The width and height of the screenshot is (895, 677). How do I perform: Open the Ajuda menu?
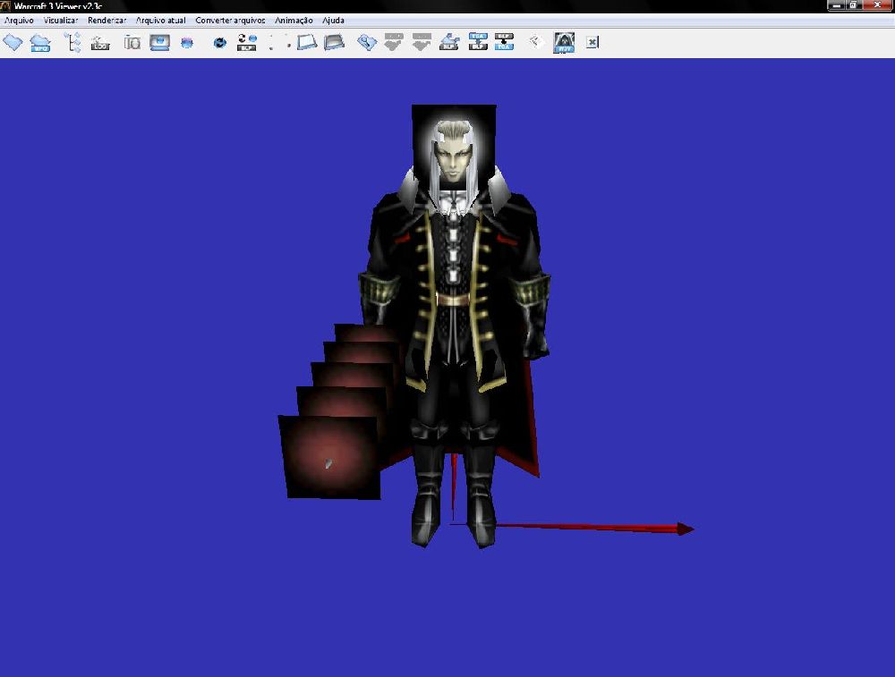tap(333, 20)
